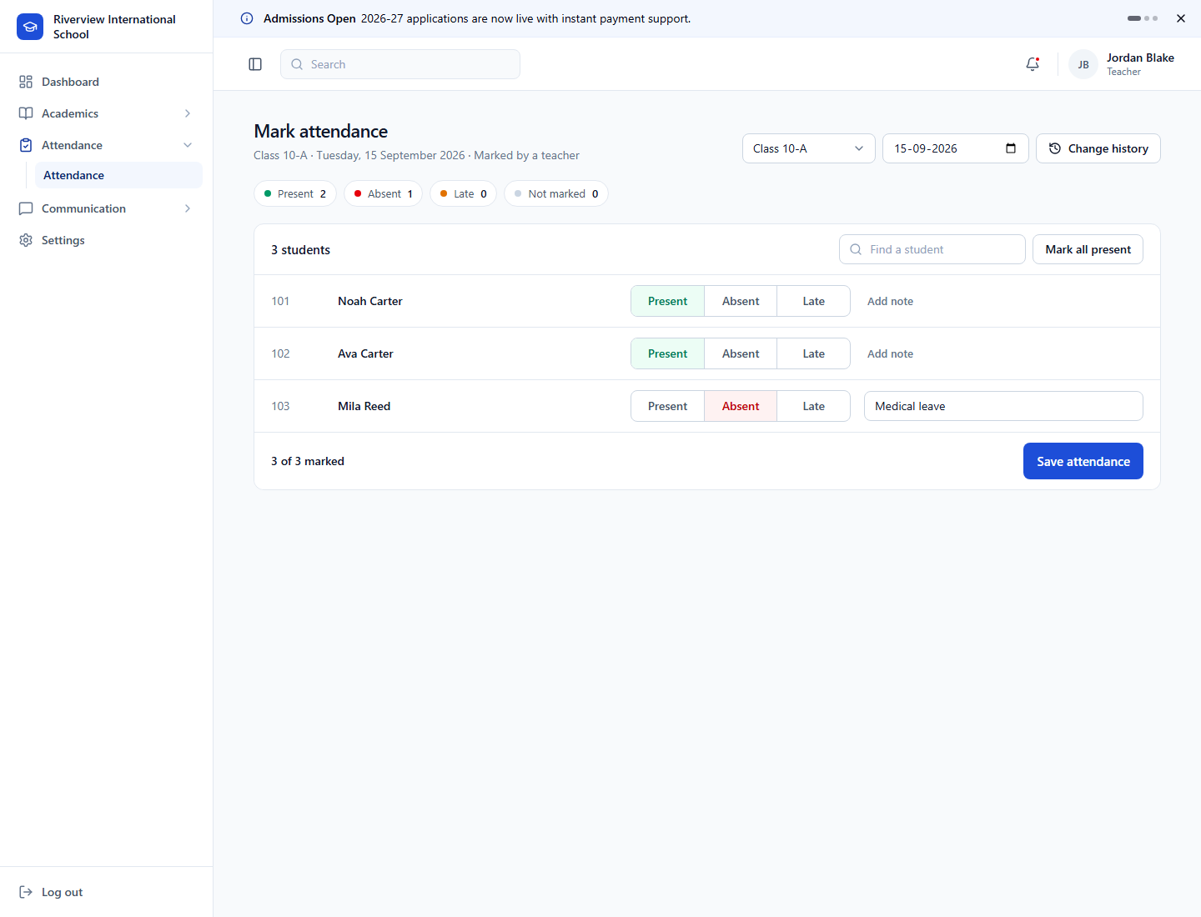Viewport: 1201px width, 917px height.
Task: Expand the Academics menu
Action: point(106,113)
